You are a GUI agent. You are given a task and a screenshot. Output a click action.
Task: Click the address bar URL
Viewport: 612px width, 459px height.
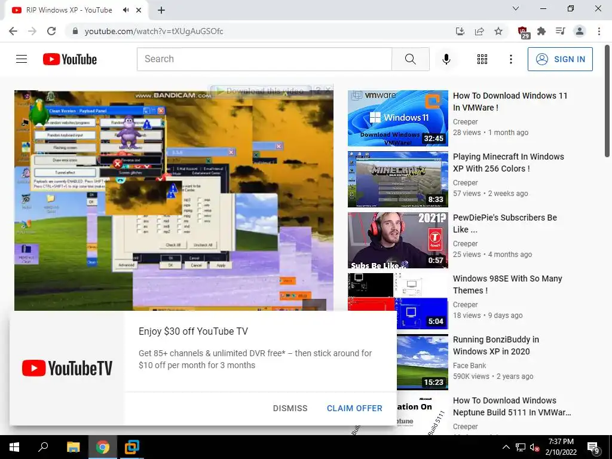[154, 31]
